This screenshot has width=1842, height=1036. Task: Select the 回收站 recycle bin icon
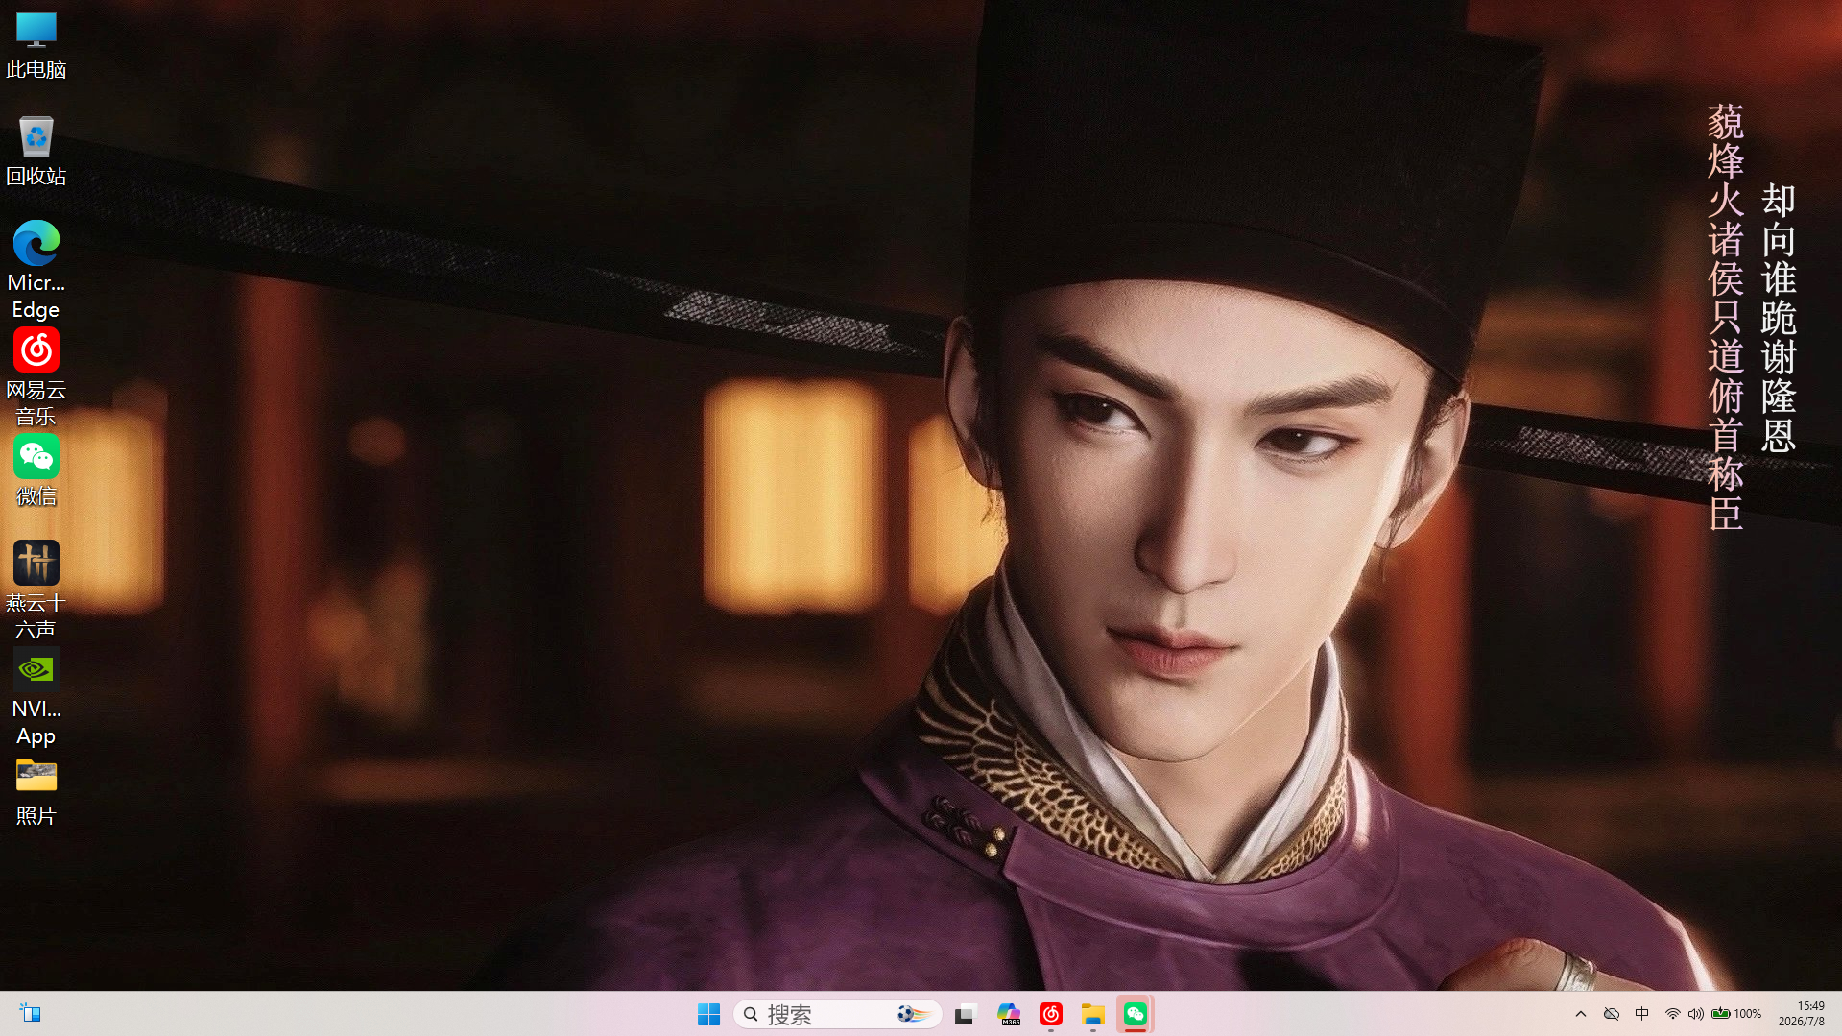pos(36,152)
